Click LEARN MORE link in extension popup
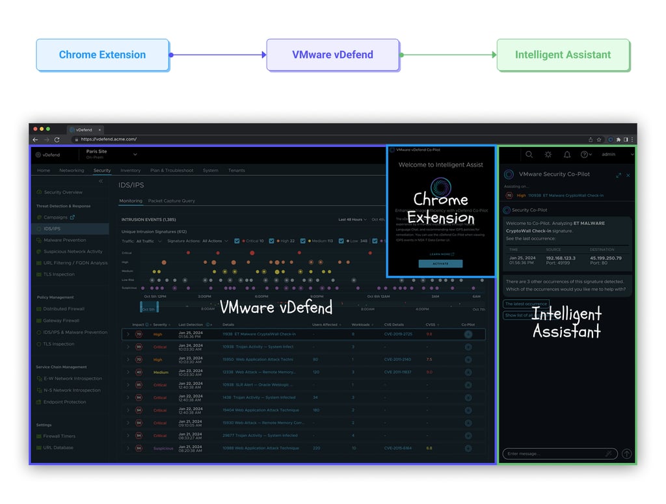The image size is (666, 504). tap(442, 254)
